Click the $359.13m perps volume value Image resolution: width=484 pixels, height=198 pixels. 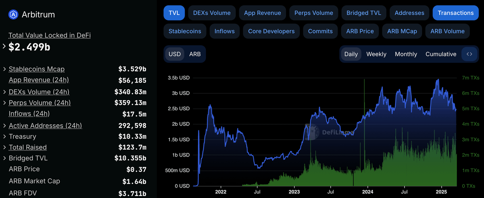(130, 103)
